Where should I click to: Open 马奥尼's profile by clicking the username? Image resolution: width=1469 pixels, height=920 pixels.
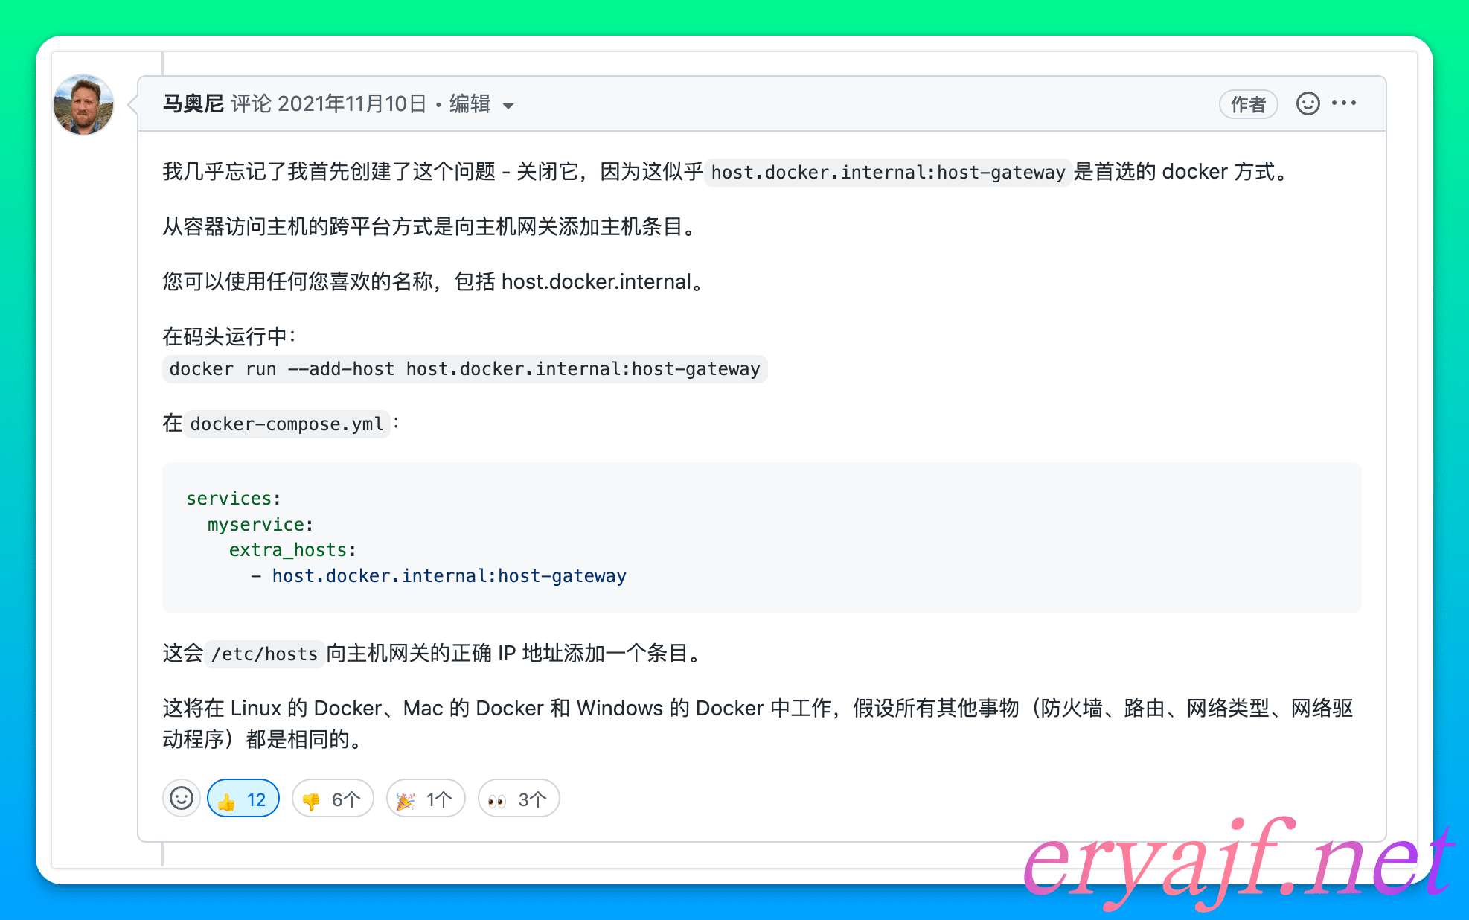click(193, 103)
